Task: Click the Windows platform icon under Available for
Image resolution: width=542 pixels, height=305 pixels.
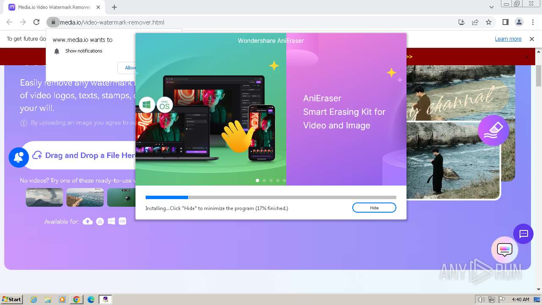Action: [x=111, y=221]
